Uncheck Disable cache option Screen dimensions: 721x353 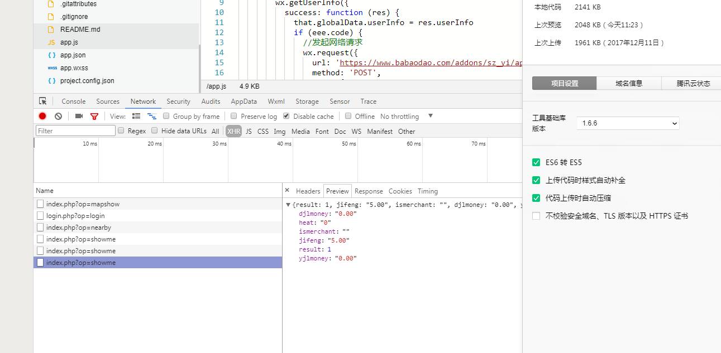tap(287, 117)
